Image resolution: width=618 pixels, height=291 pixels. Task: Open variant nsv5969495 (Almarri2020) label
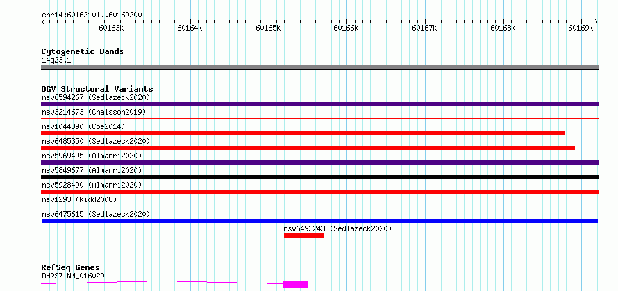[92, 156]
